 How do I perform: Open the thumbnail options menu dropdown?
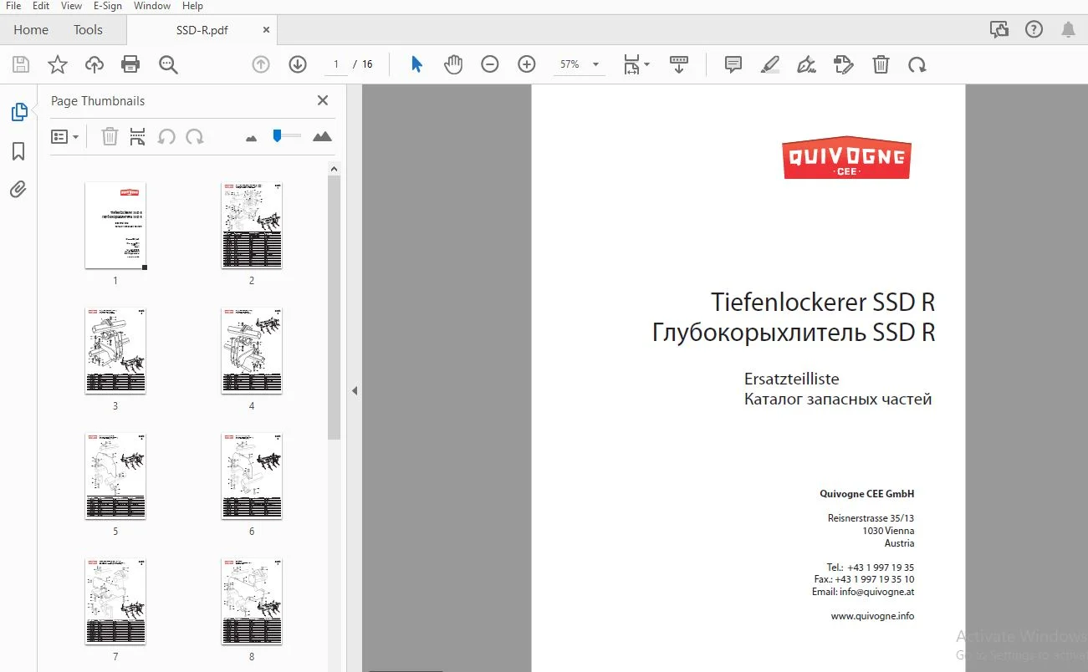tap(64, 136)
